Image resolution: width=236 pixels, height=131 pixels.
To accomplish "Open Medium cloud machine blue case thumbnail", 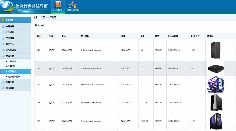I will click(216, 85).
